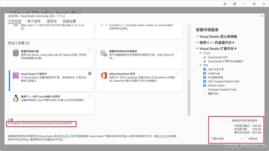Screen dimensions: 269x151
Task: Uncheck the Visual Studio 扩展开发 workload
Action: tap(90, 74)
